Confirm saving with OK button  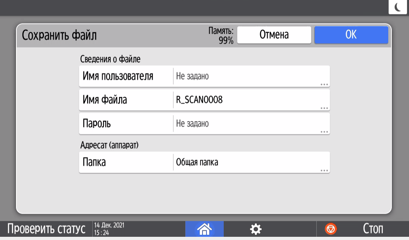coord(351,35)
